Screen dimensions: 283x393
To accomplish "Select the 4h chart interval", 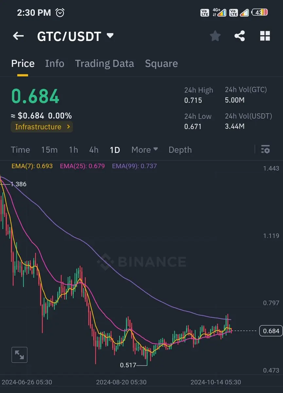I will 94,150.
